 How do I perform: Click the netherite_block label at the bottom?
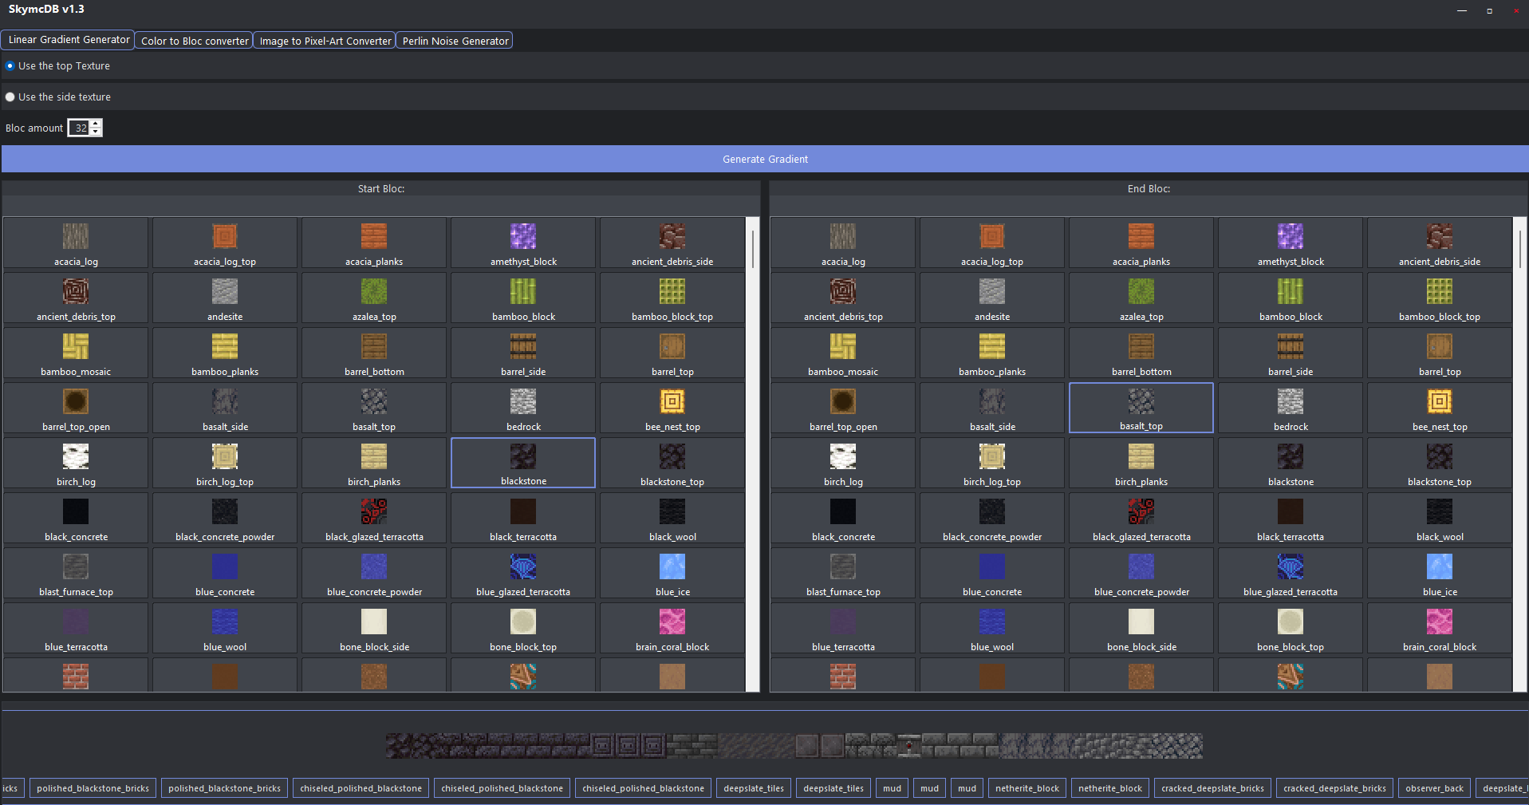1027,787
